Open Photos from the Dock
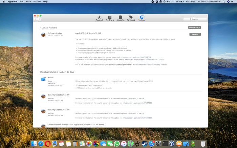The width and height of the screenshot is (237, 148). pos(89,144)
